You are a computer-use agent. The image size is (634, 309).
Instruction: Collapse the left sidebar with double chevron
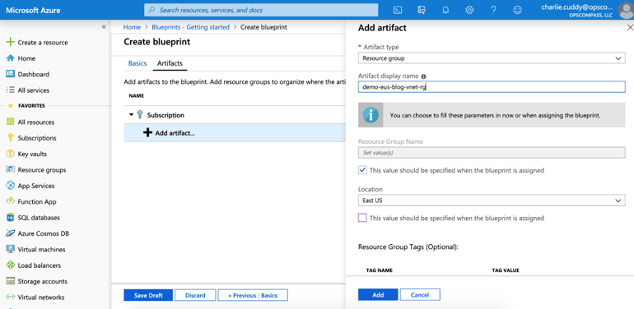[104, 27]
